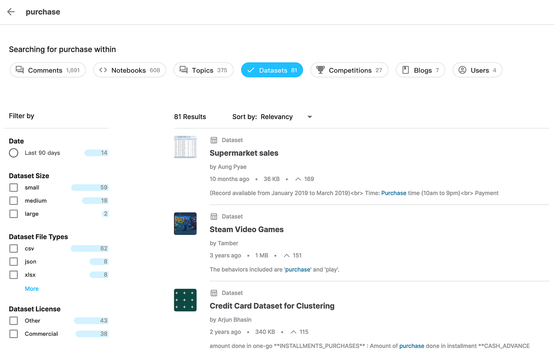Viewport: 554px width, 354px height.
Task: Click the Notebooks code brackets icon
Action: tap(103, 70)
